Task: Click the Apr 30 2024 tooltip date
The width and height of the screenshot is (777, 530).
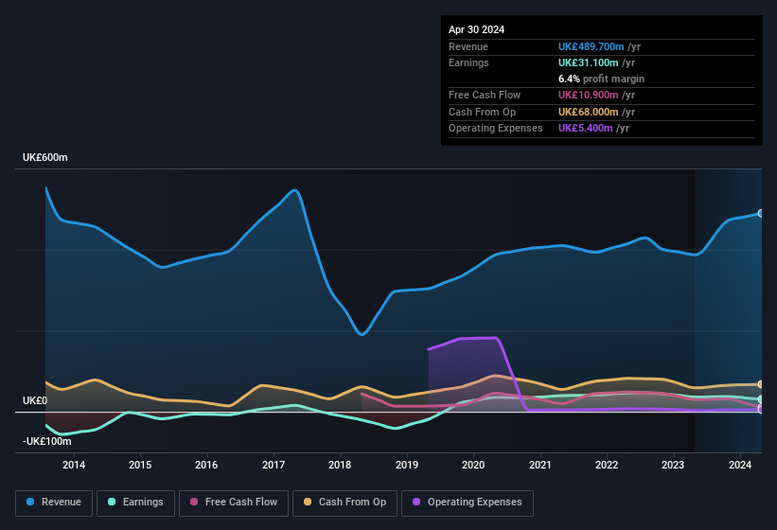Action: pos(477,29)
